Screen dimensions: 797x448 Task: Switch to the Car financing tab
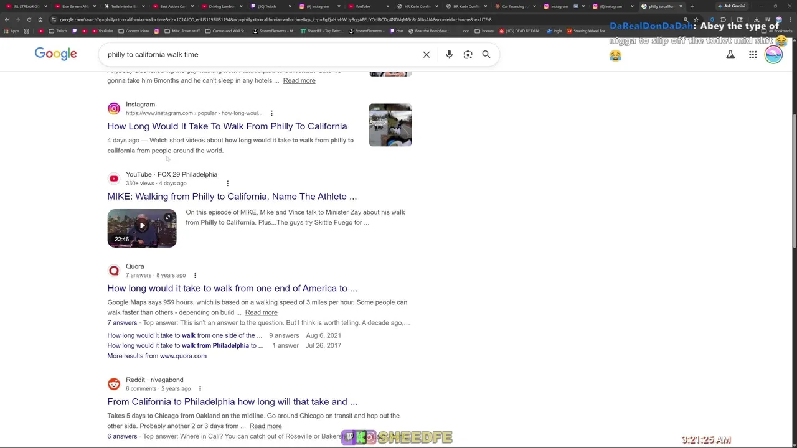[x=514, y=6]
